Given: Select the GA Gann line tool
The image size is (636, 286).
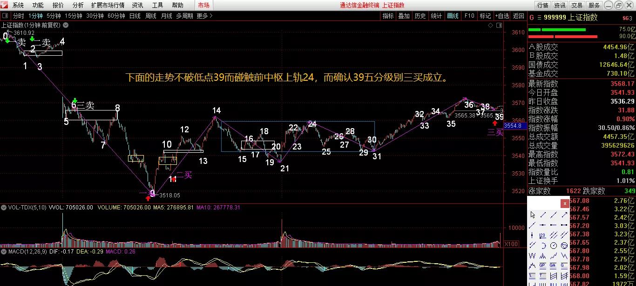Looking at the screenshot, I should point(552,265).
